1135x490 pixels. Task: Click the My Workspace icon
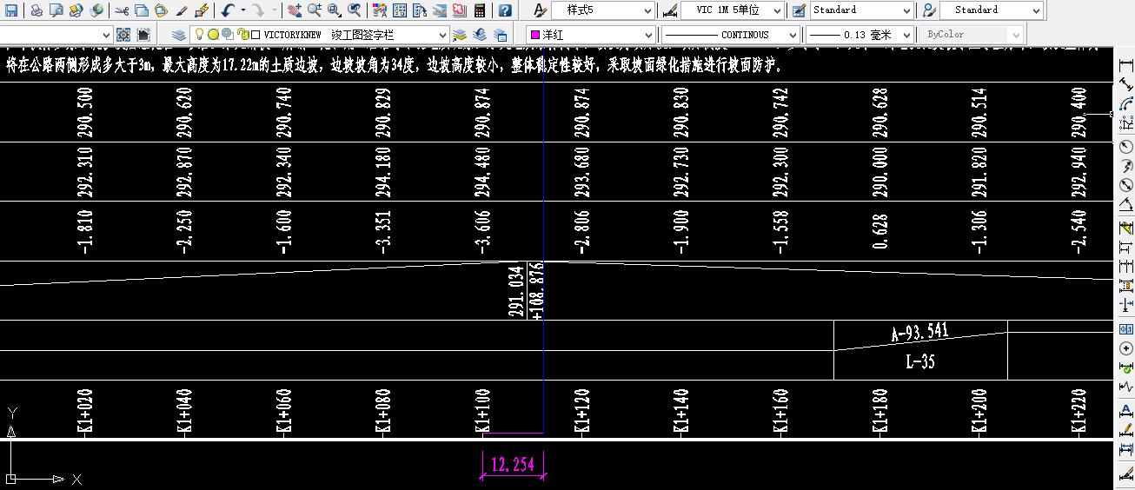(143, 35)
